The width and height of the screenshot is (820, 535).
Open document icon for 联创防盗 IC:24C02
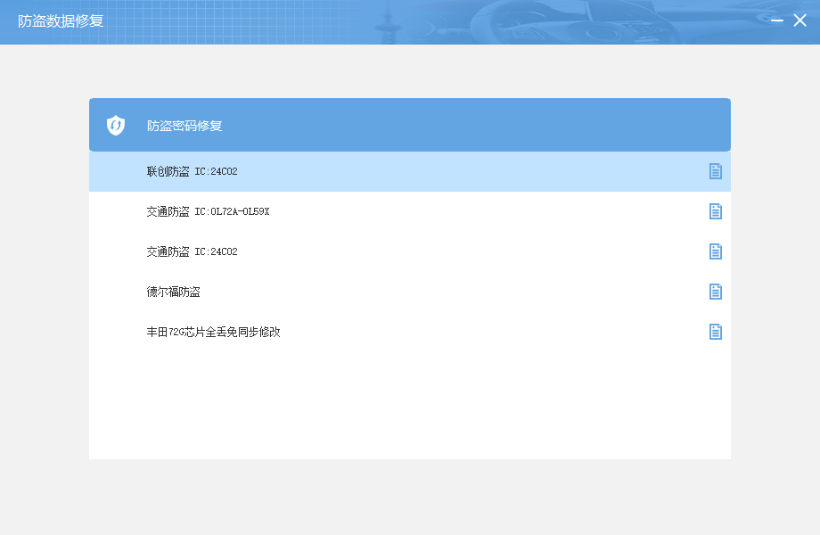pyautogui.click(x=716, y=171)
